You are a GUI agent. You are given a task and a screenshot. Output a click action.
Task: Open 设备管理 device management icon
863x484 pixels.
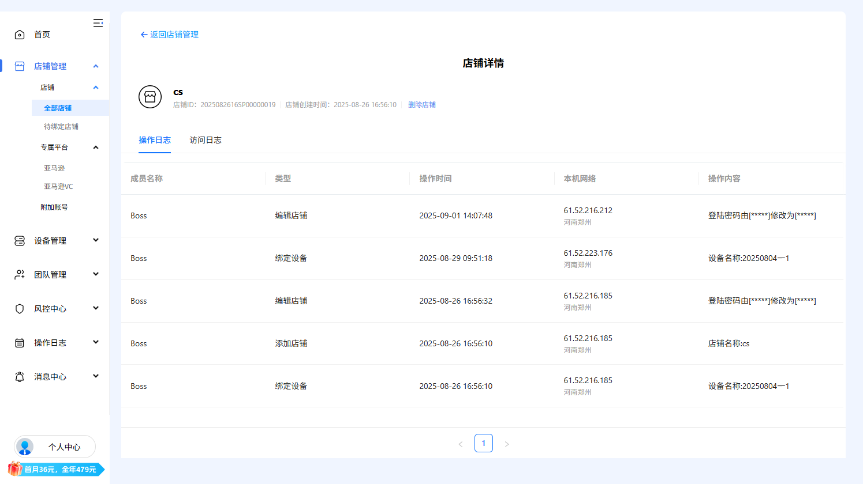point(19,240)
